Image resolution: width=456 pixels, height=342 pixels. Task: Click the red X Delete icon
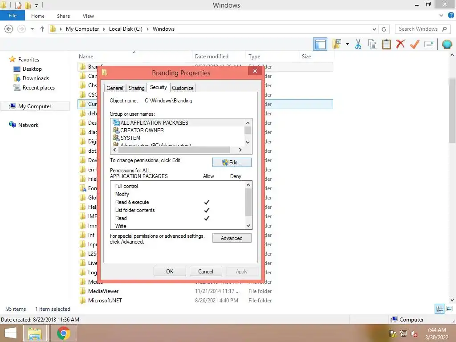pos(400,44)
